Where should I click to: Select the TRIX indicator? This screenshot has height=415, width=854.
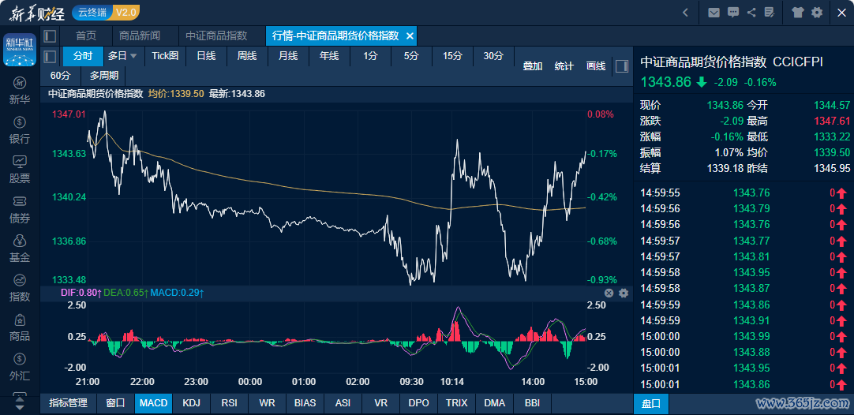[457, 403]
